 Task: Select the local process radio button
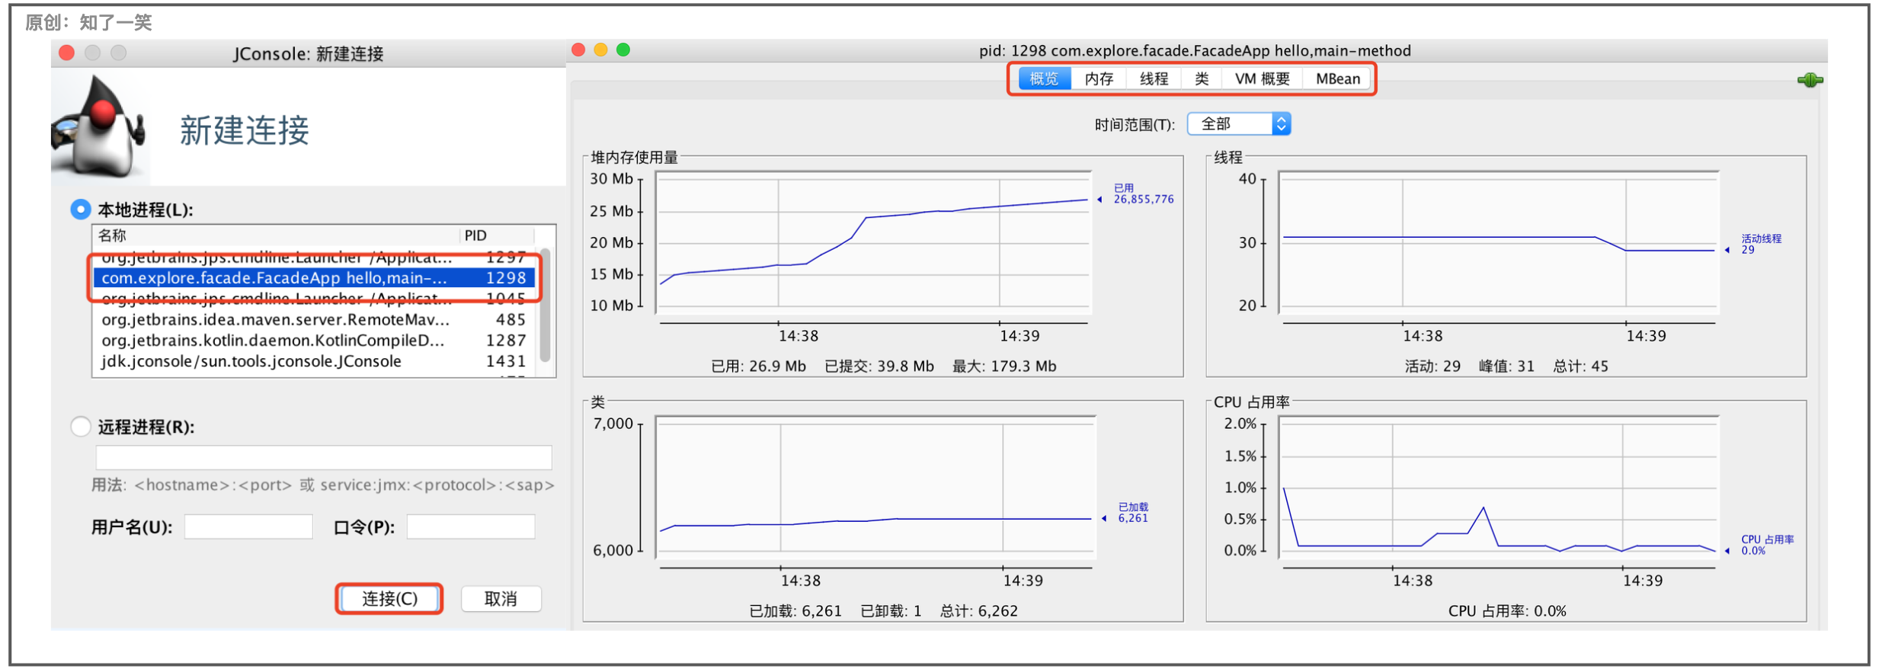80,210
